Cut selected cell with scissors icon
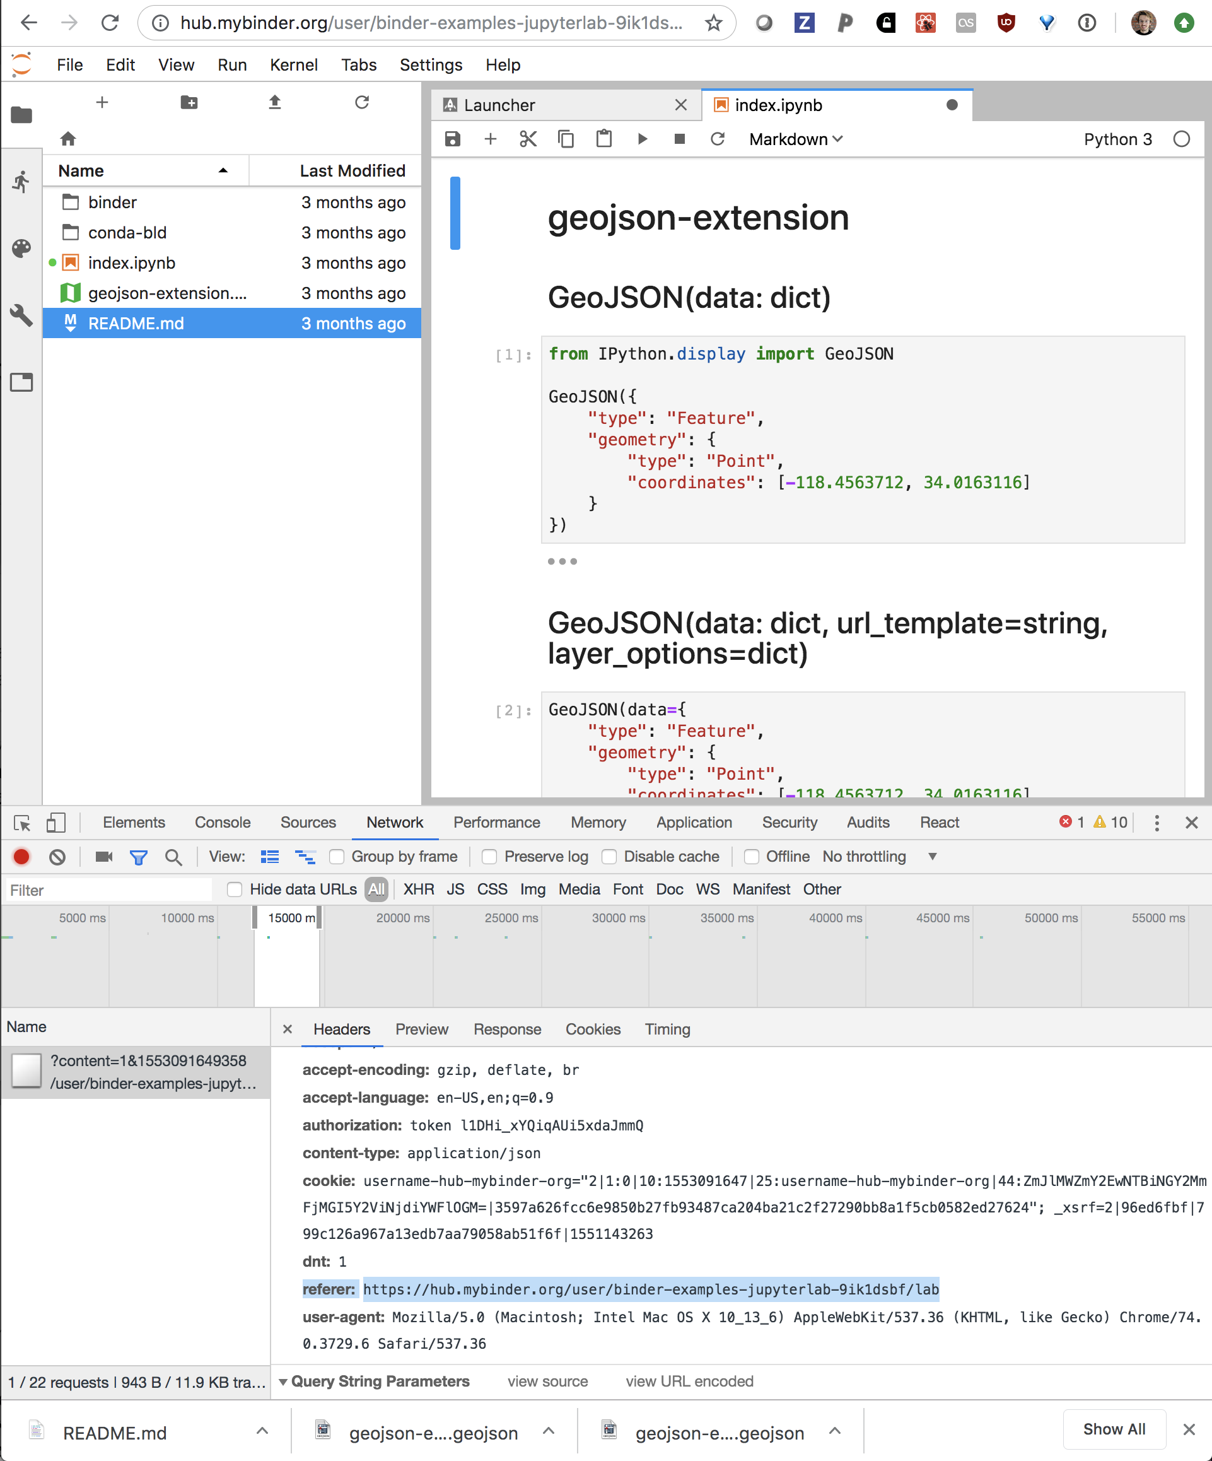This screenshot has height=1461, width=1212. coord(528,139)
